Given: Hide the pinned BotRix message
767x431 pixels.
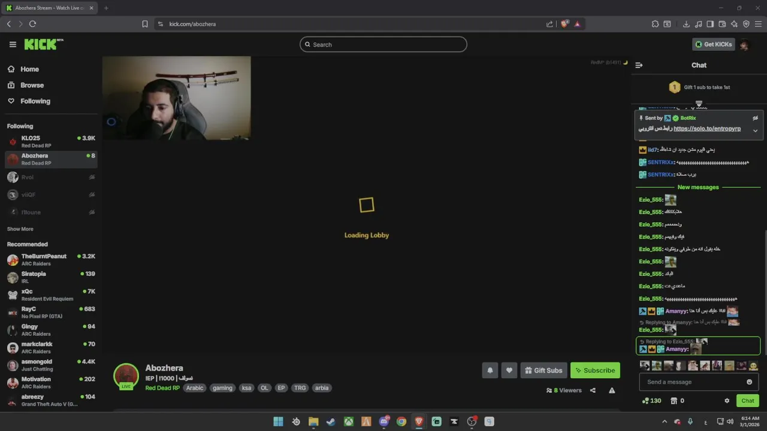Looking at the screenshot, I should pos(755,118).
